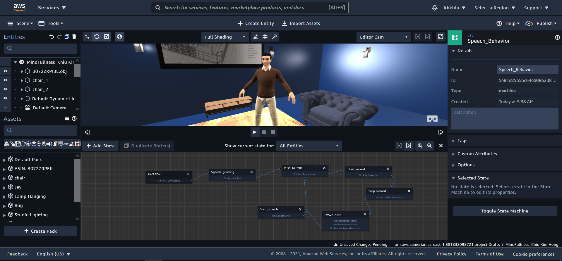Go to AWS console home logo
Viewport: 562px width, 261px height.
[x=19, y=8]
